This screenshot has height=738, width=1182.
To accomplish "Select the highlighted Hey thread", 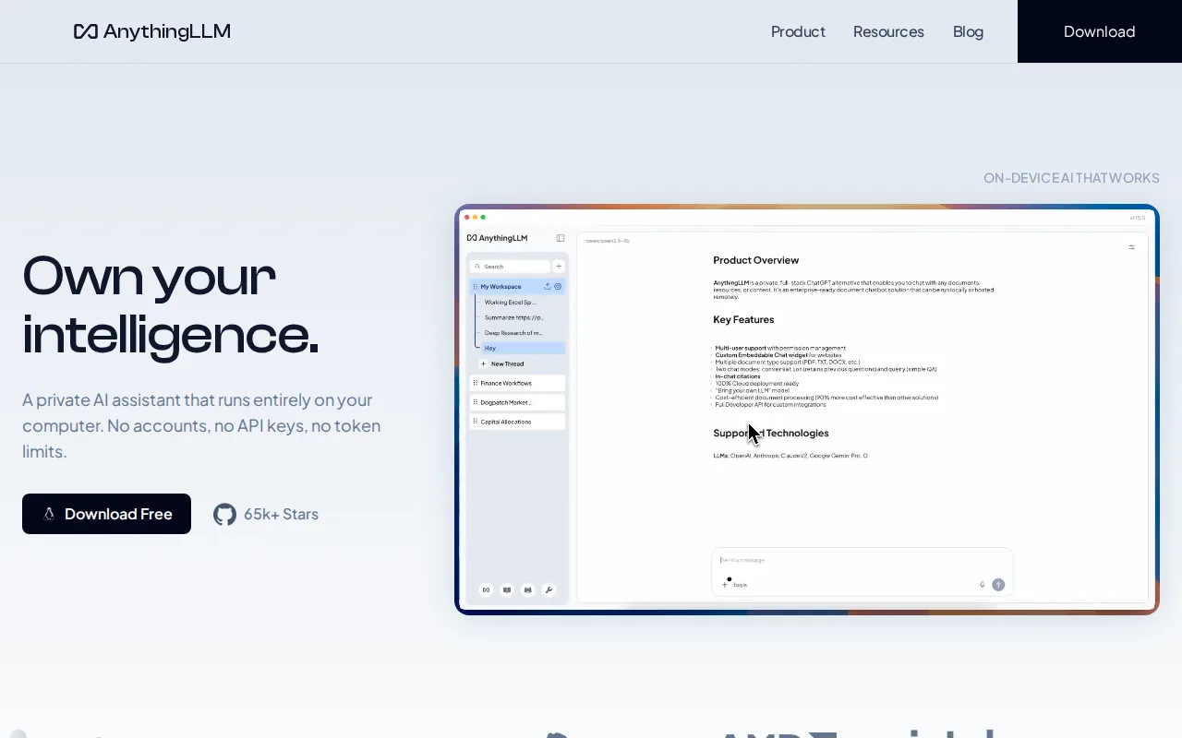I will tap(523, 349).
